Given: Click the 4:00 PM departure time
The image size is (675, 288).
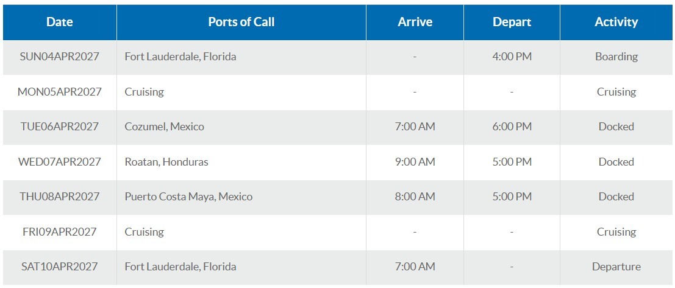Looking at the screenshot, I should coord(512,57).
